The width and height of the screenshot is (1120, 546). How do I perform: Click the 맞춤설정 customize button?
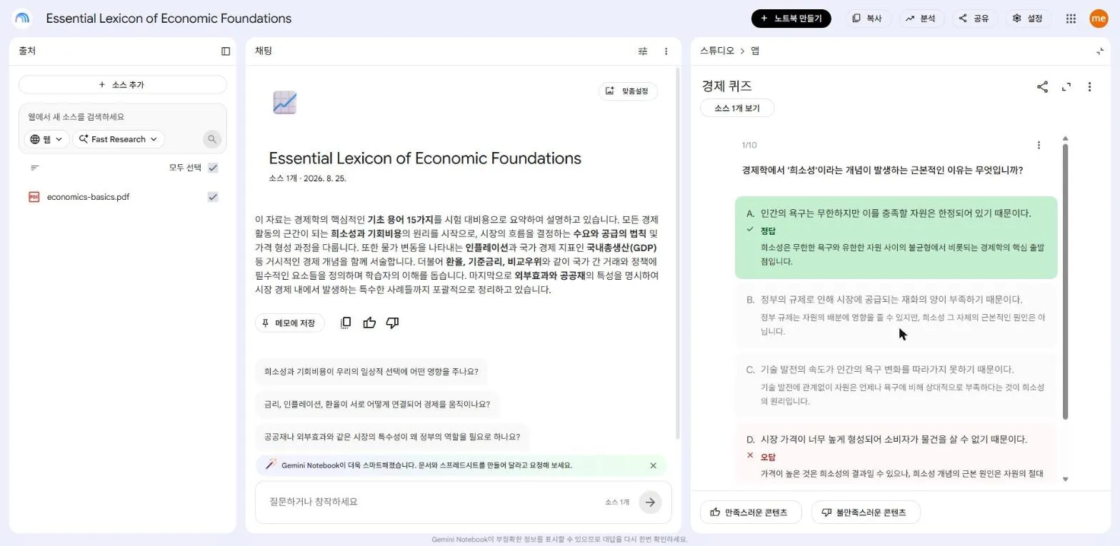pyautogui.click(x=628, y=91)
